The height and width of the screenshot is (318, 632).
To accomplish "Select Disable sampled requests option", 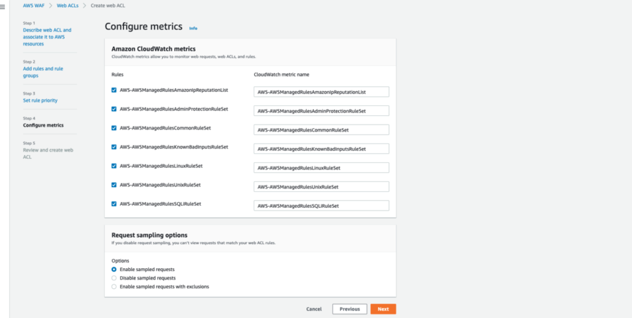I will click(114, 278).
